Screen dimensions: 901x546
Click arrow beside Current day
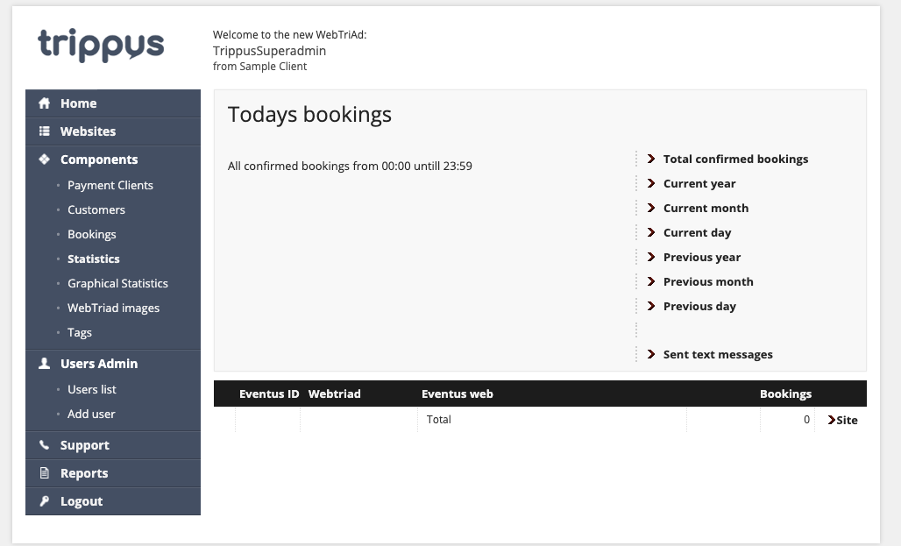tap(651, 232)
